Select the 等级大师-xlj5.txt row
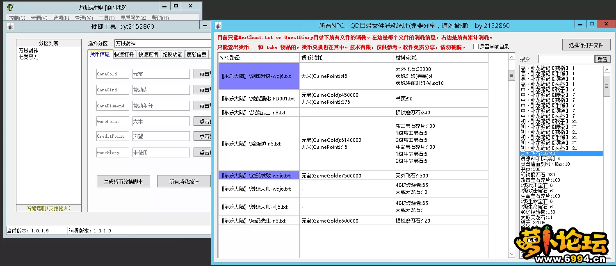616x266 pixels. point(259,207)
